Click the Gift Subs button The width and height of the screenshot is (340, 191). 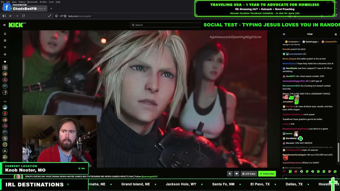click(249, 174)
